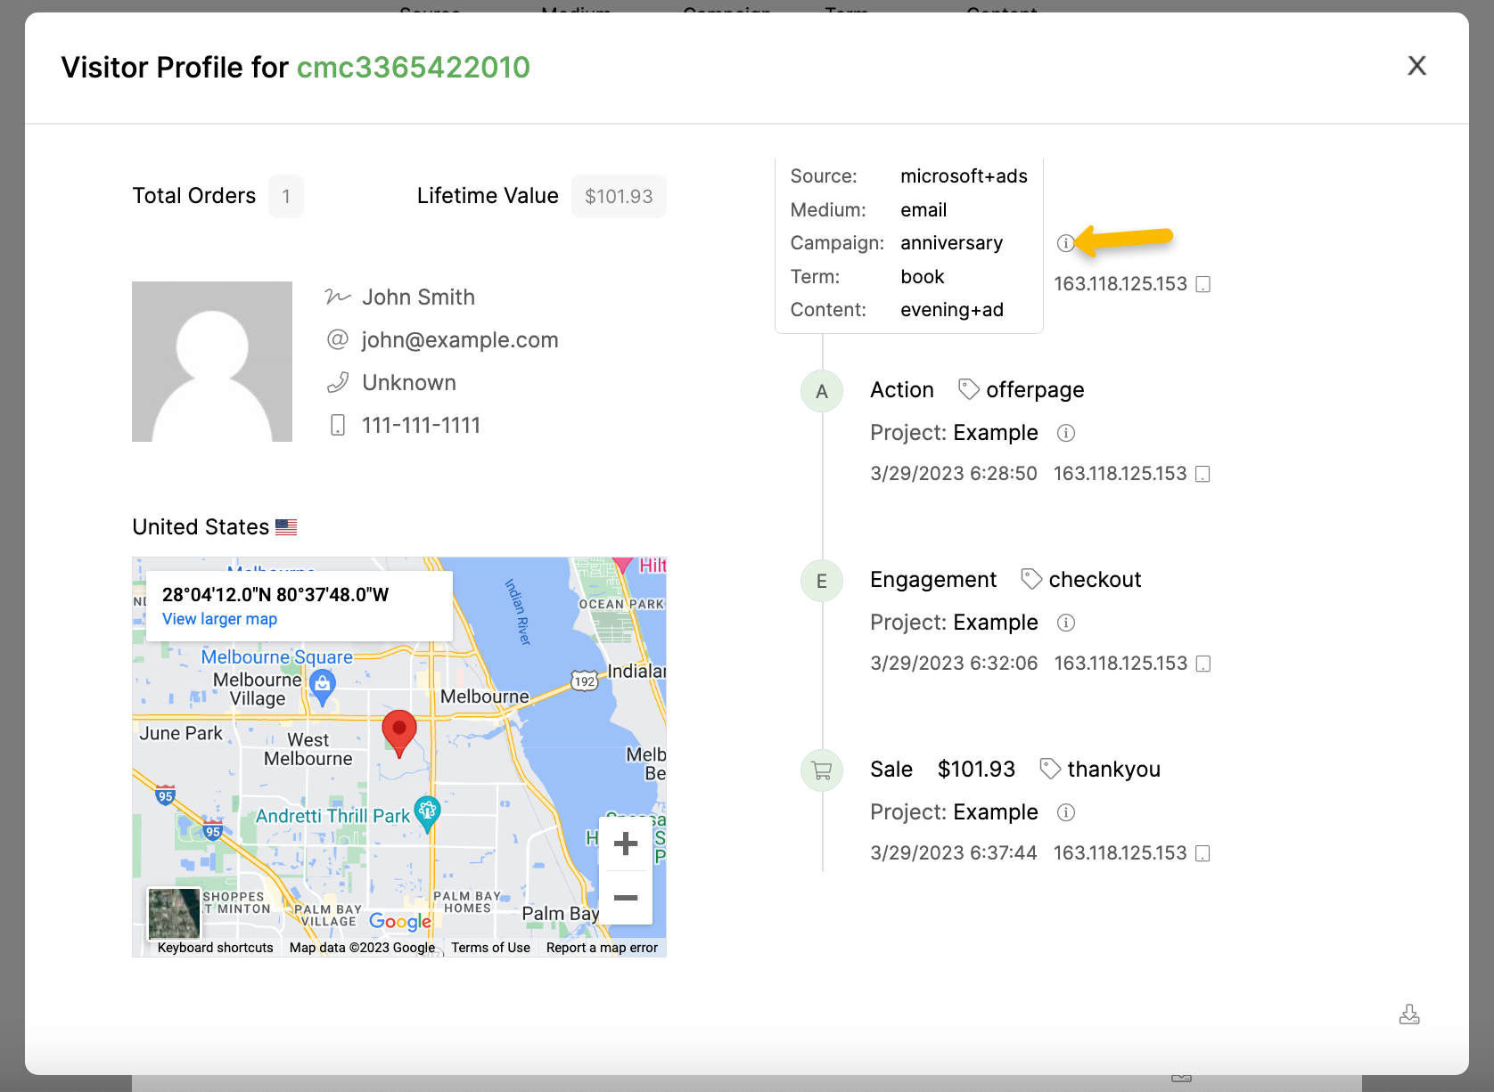
Task: Click the shopping cart Sale timeline marker
Action: click(822, 770)
